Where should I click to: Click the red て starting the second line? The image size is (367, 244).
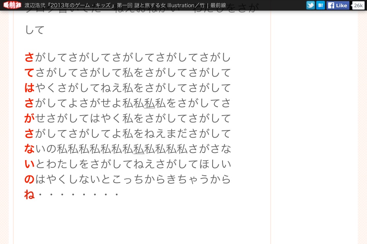pyautogui.click(x=29, y=72)
